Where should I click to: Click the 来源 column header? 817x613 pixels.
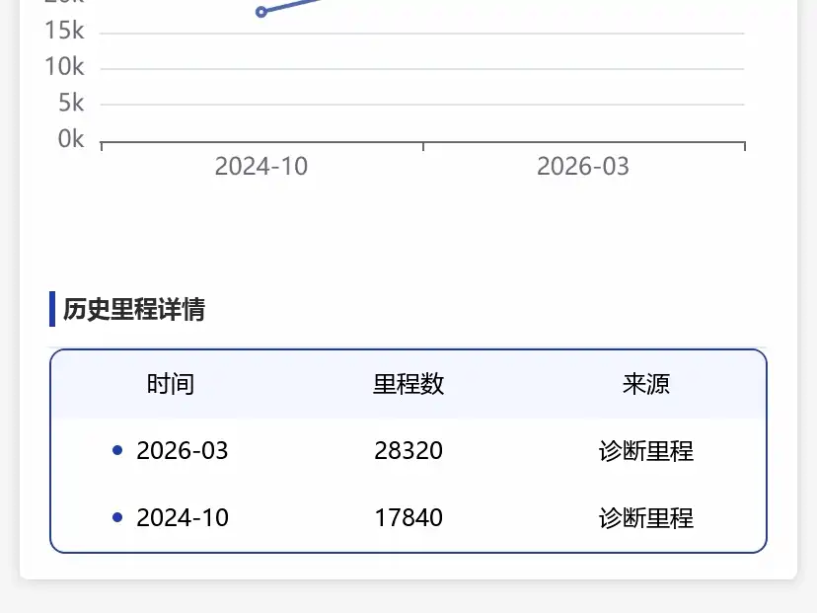tap(646, 384)
